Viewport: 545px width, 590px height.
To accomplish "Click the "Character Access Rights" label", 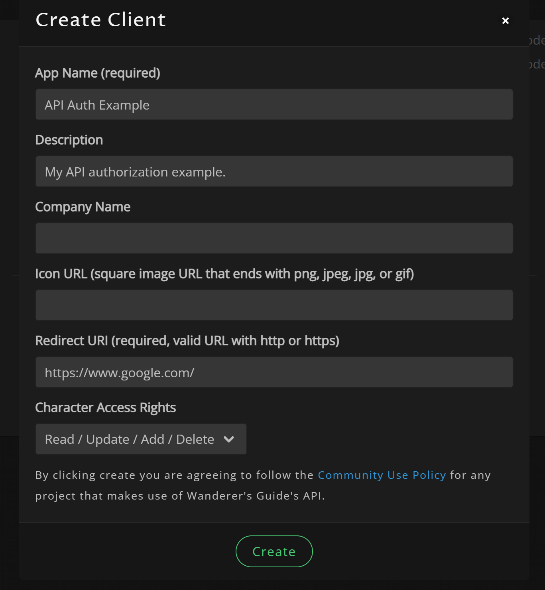I will 105,408.
